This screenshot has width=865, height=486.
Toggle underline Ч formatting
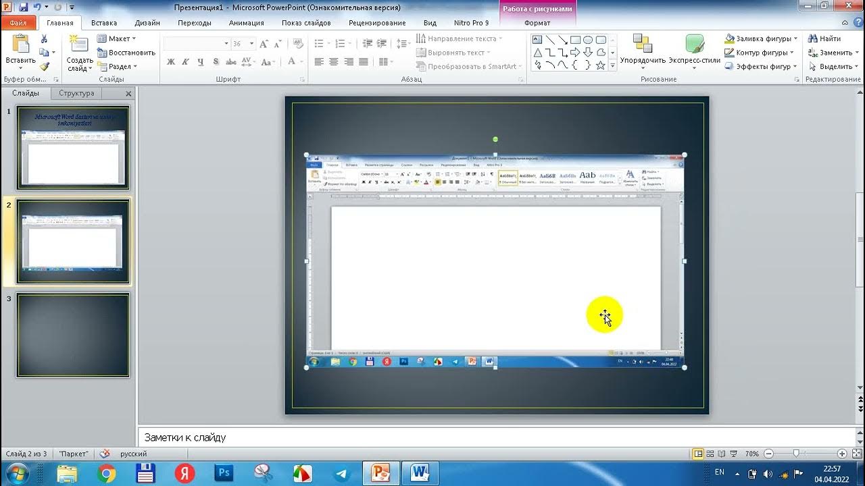[201, 61]
